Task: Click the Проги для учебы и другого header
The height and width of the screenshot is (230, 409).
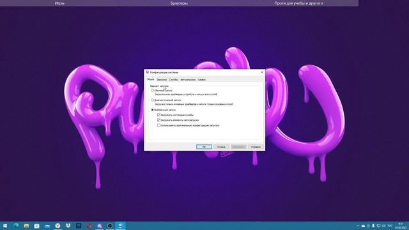Action: point(298,3)
